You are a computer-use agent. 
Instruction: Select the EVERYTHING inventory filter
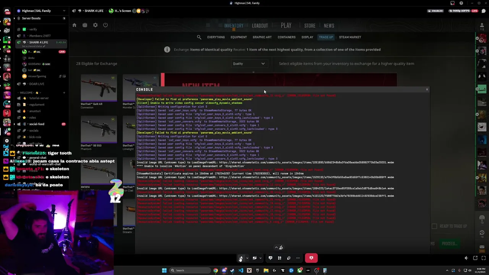tap(216, 37)
